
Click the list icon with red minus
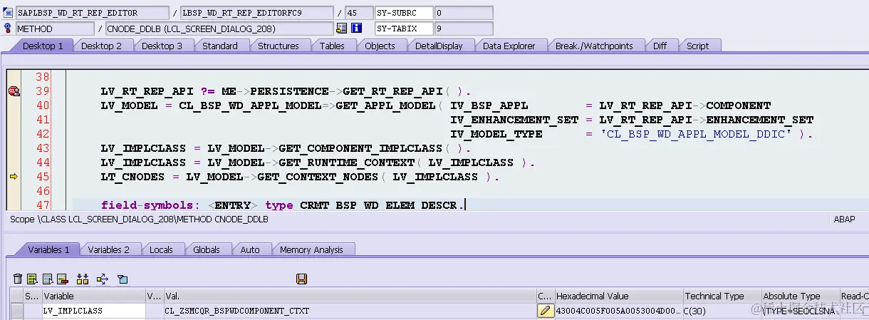62,279
